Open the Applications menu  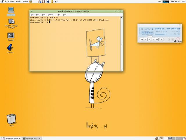click(x=10, y=1)
